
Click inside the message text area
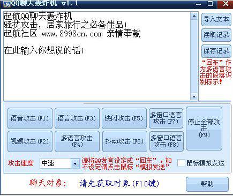coord(97,56)
